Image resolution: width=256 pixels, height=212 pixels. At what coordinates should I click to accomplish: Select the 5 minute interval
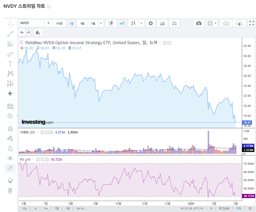(x=48, y=23)
